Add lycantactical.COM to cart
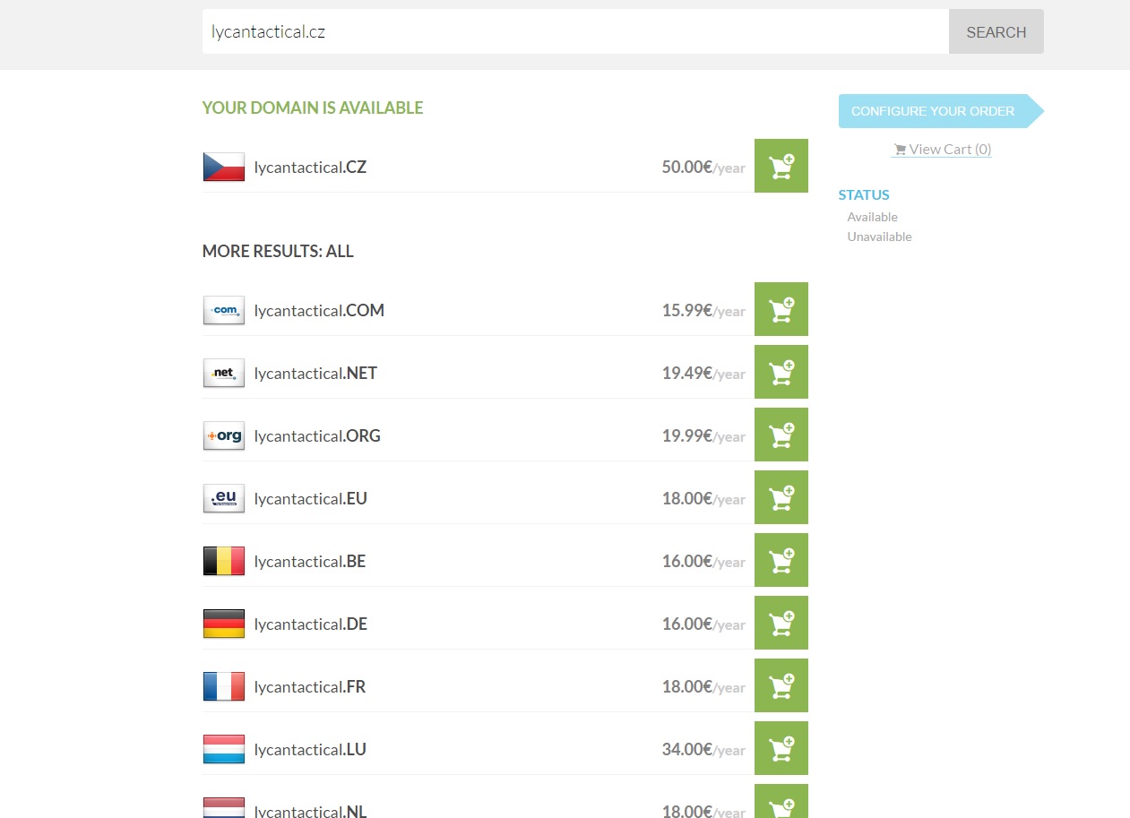 coord(781,309)
